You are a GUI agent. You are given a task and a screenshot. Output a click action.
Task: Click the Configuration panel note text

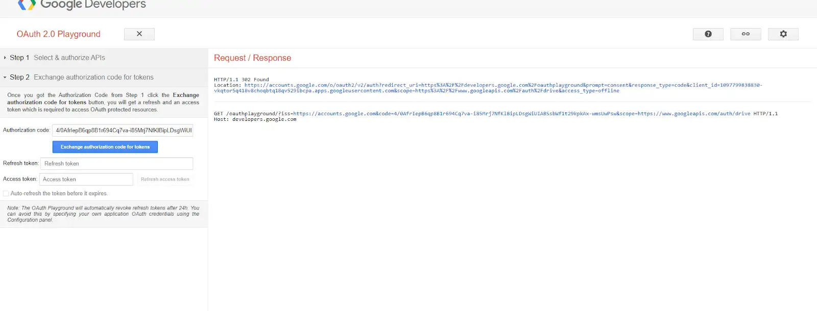pyautogui.click(x=103, y=214)
